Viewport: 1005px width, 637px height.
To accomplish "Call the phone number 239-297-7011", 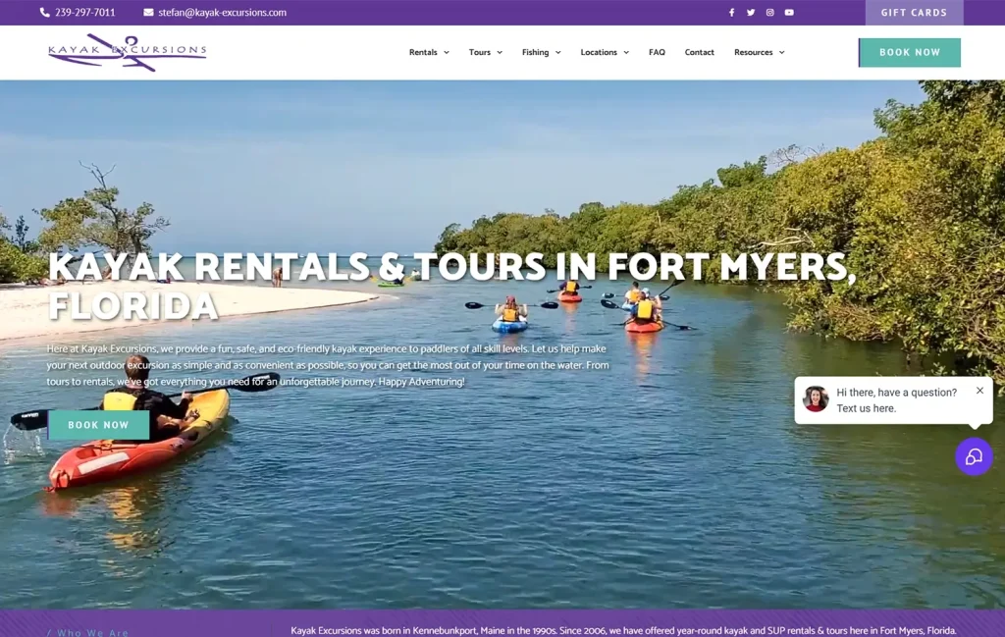I will tap(85, 12).
